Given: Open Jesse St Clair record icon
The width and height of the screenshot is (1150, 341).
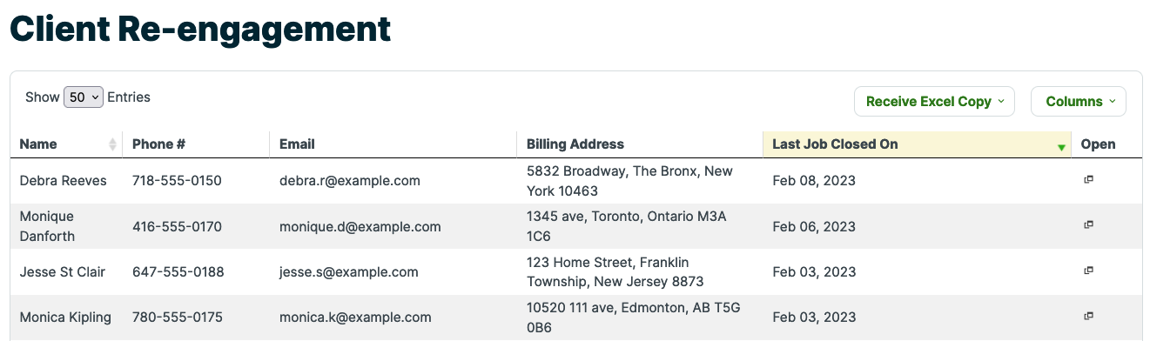Looking at the screenshot, I should pyautogui.click(x=1087, y=271).
